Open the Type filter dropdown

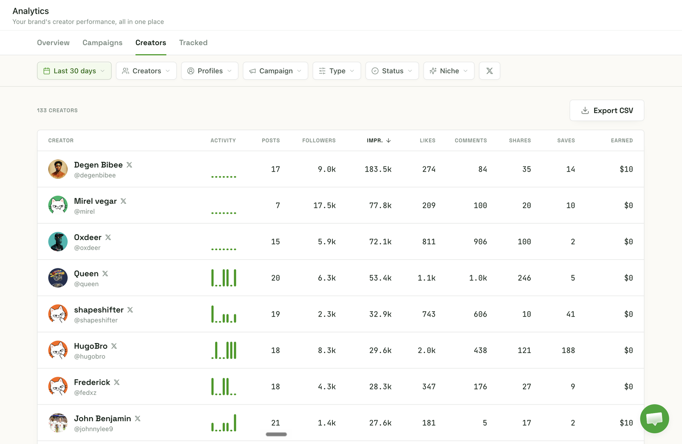(336, 71)
